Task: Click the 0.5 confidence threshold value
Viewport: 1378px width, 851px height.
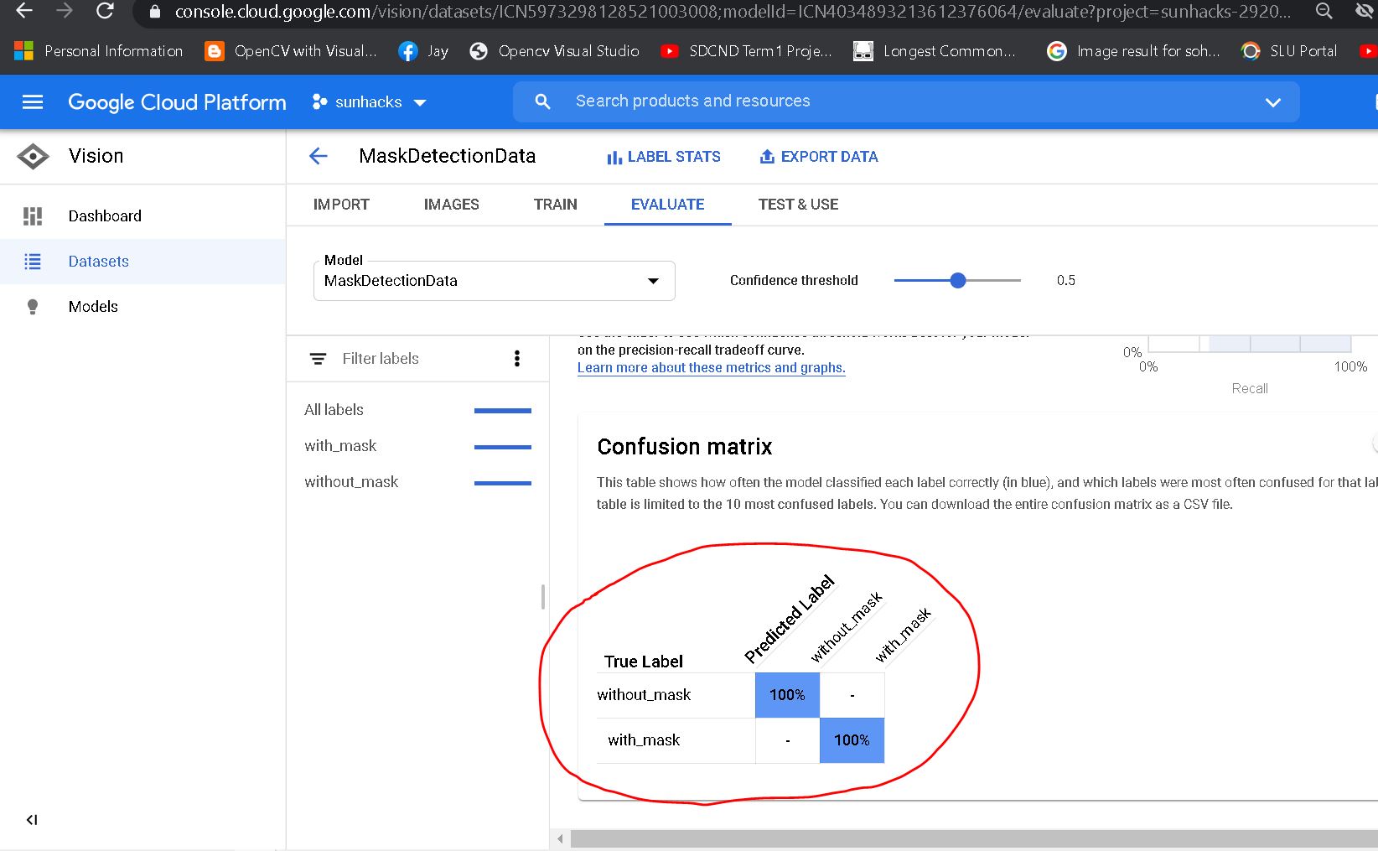Action: point(1066,281)
